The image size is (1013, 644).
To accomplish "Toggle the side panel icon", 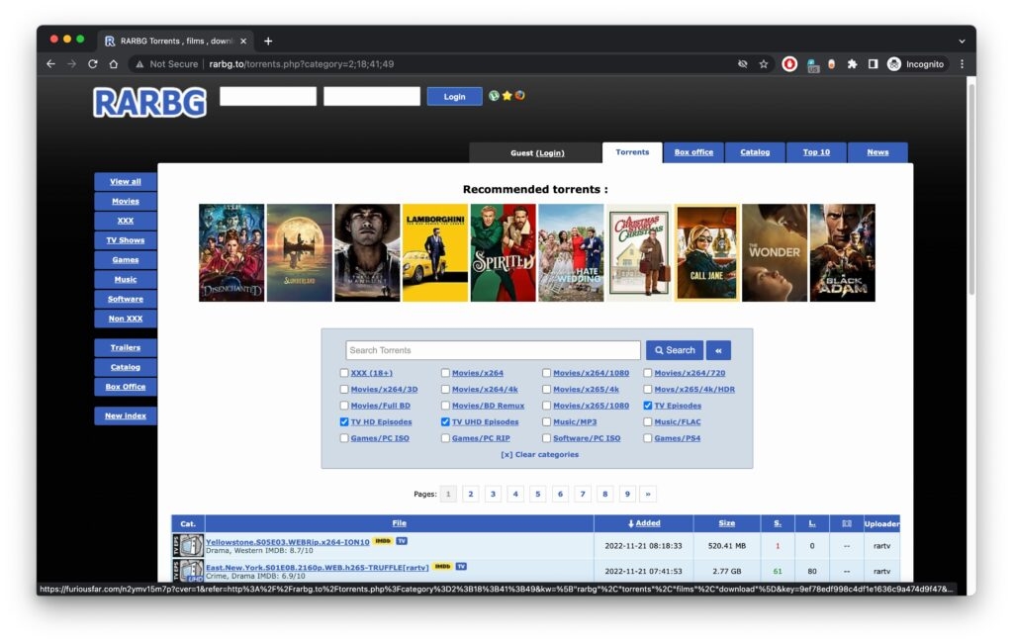I will click(x=873, y=64).
